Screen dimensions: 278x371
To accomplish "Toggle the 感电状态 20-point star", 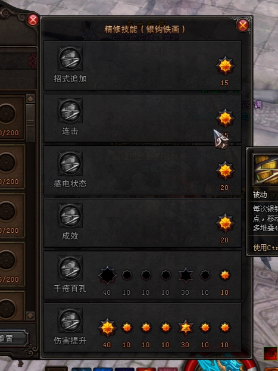I will point(225,170).
